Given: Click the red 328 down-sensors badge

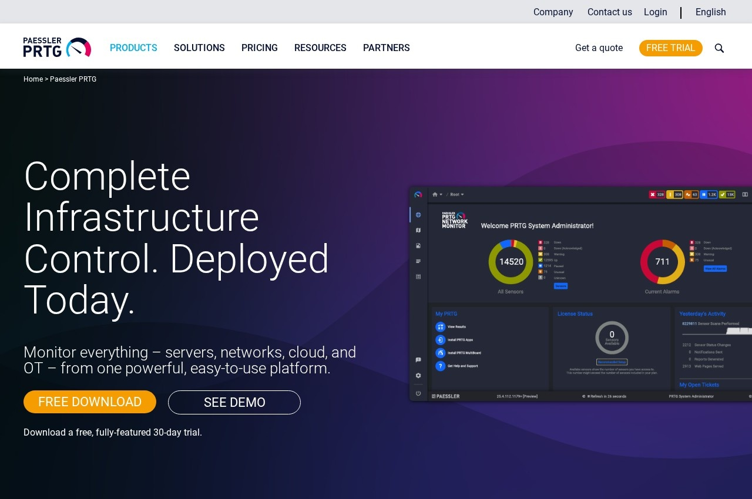Looking at the screenshot, I should [657, 194].
